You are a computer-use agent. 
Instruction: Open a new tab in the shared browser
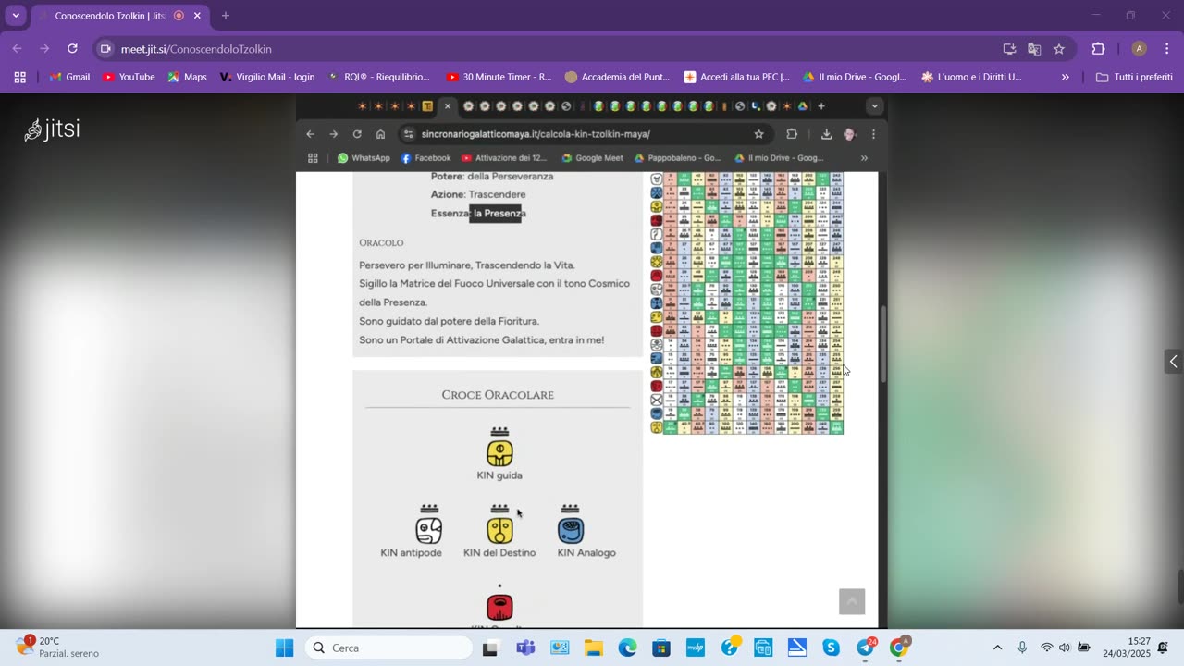820,106
